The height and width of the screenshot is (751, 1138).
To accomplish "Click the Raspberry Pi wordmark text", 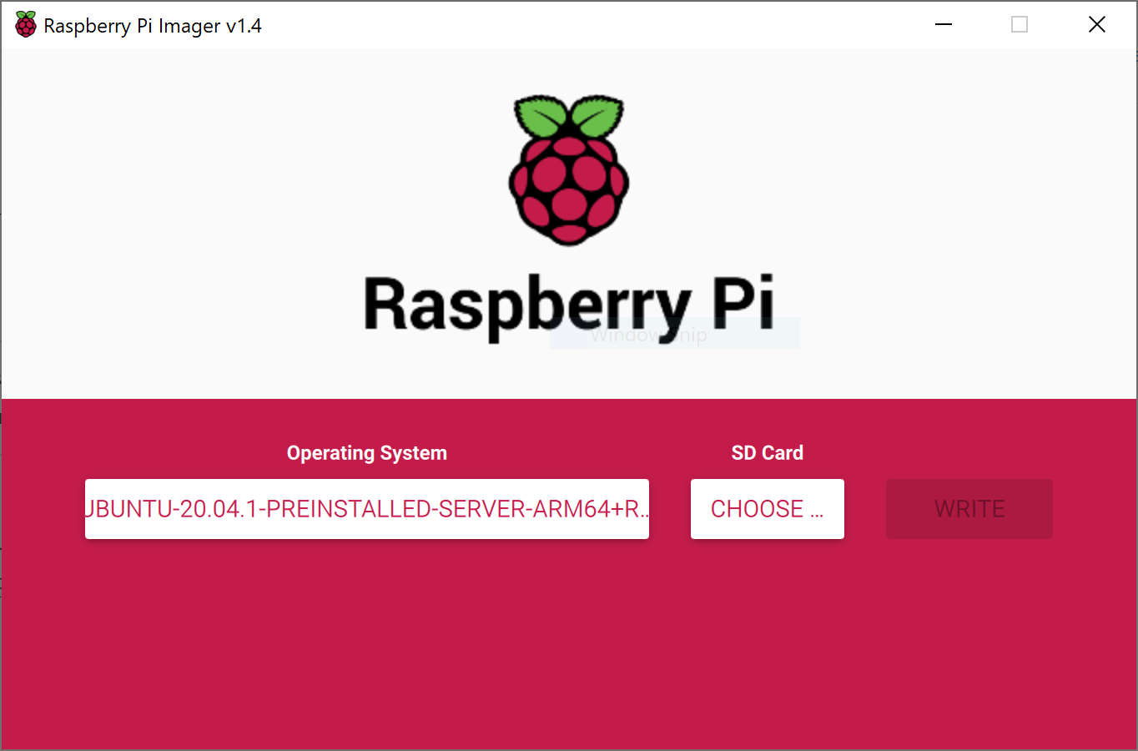I will [x=568, y=306].
